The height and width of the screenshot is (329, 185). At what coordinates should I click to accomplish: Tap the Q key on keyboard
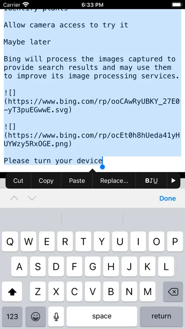point(10,242)
